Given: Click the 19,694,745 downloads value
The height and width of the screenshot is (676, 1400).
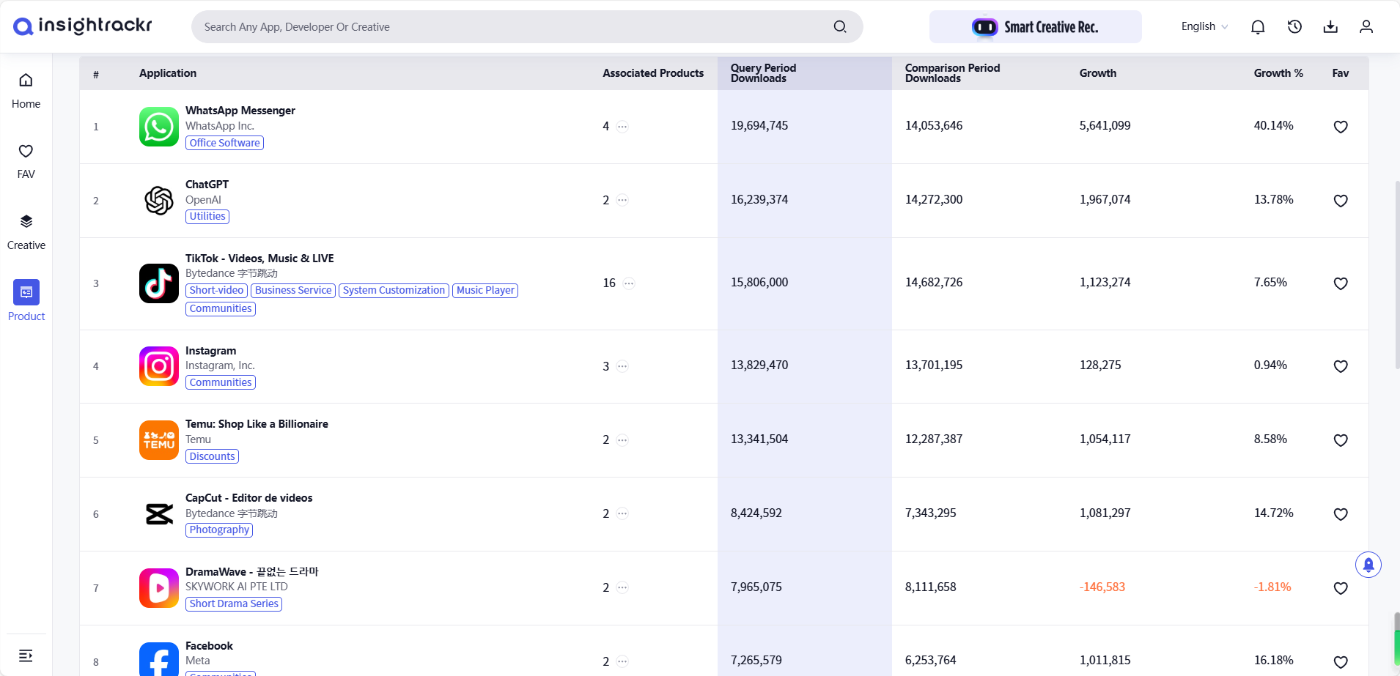Looking at the screenshot, I should coord(759,126).
